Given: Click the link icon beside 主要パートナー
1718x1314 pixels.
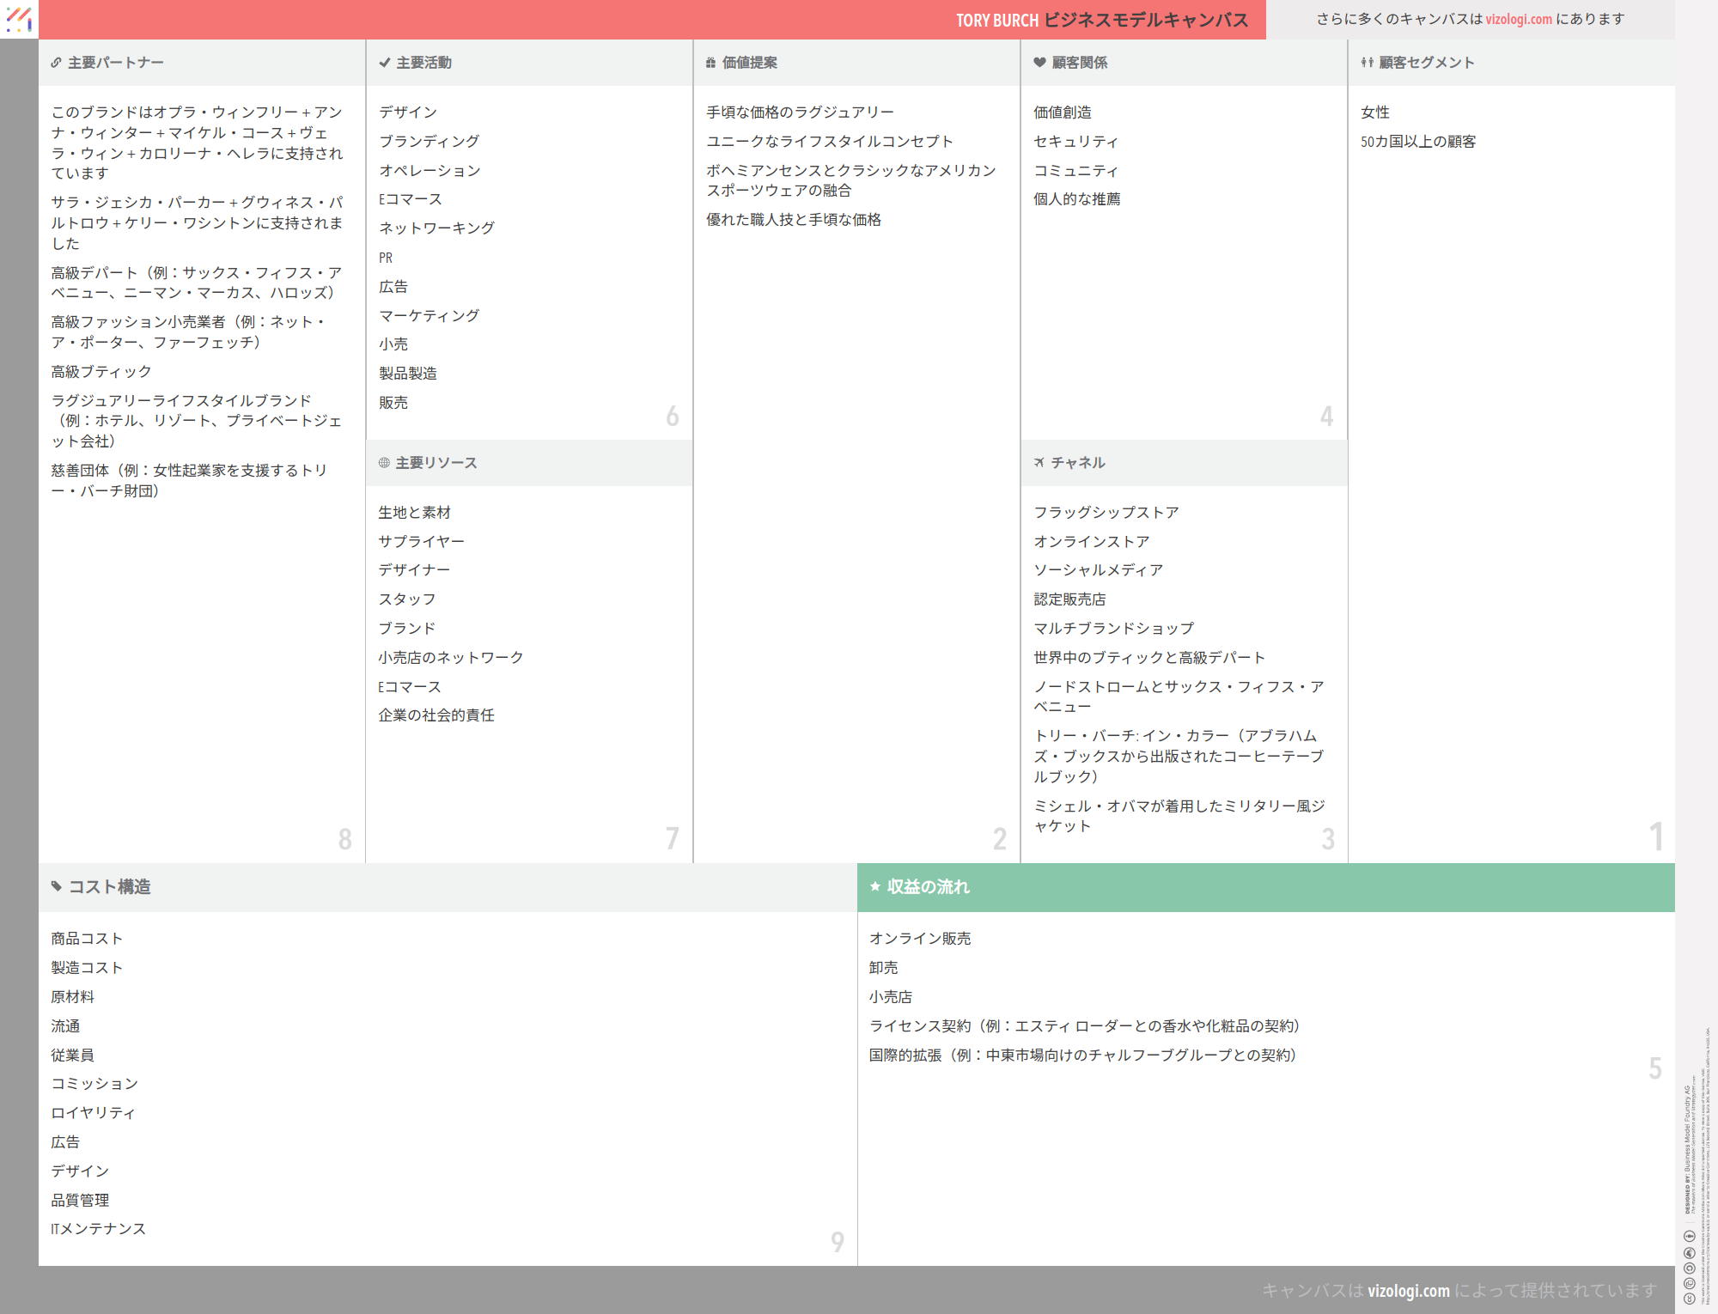Looking at the screenshot, I should pos(56,63).
